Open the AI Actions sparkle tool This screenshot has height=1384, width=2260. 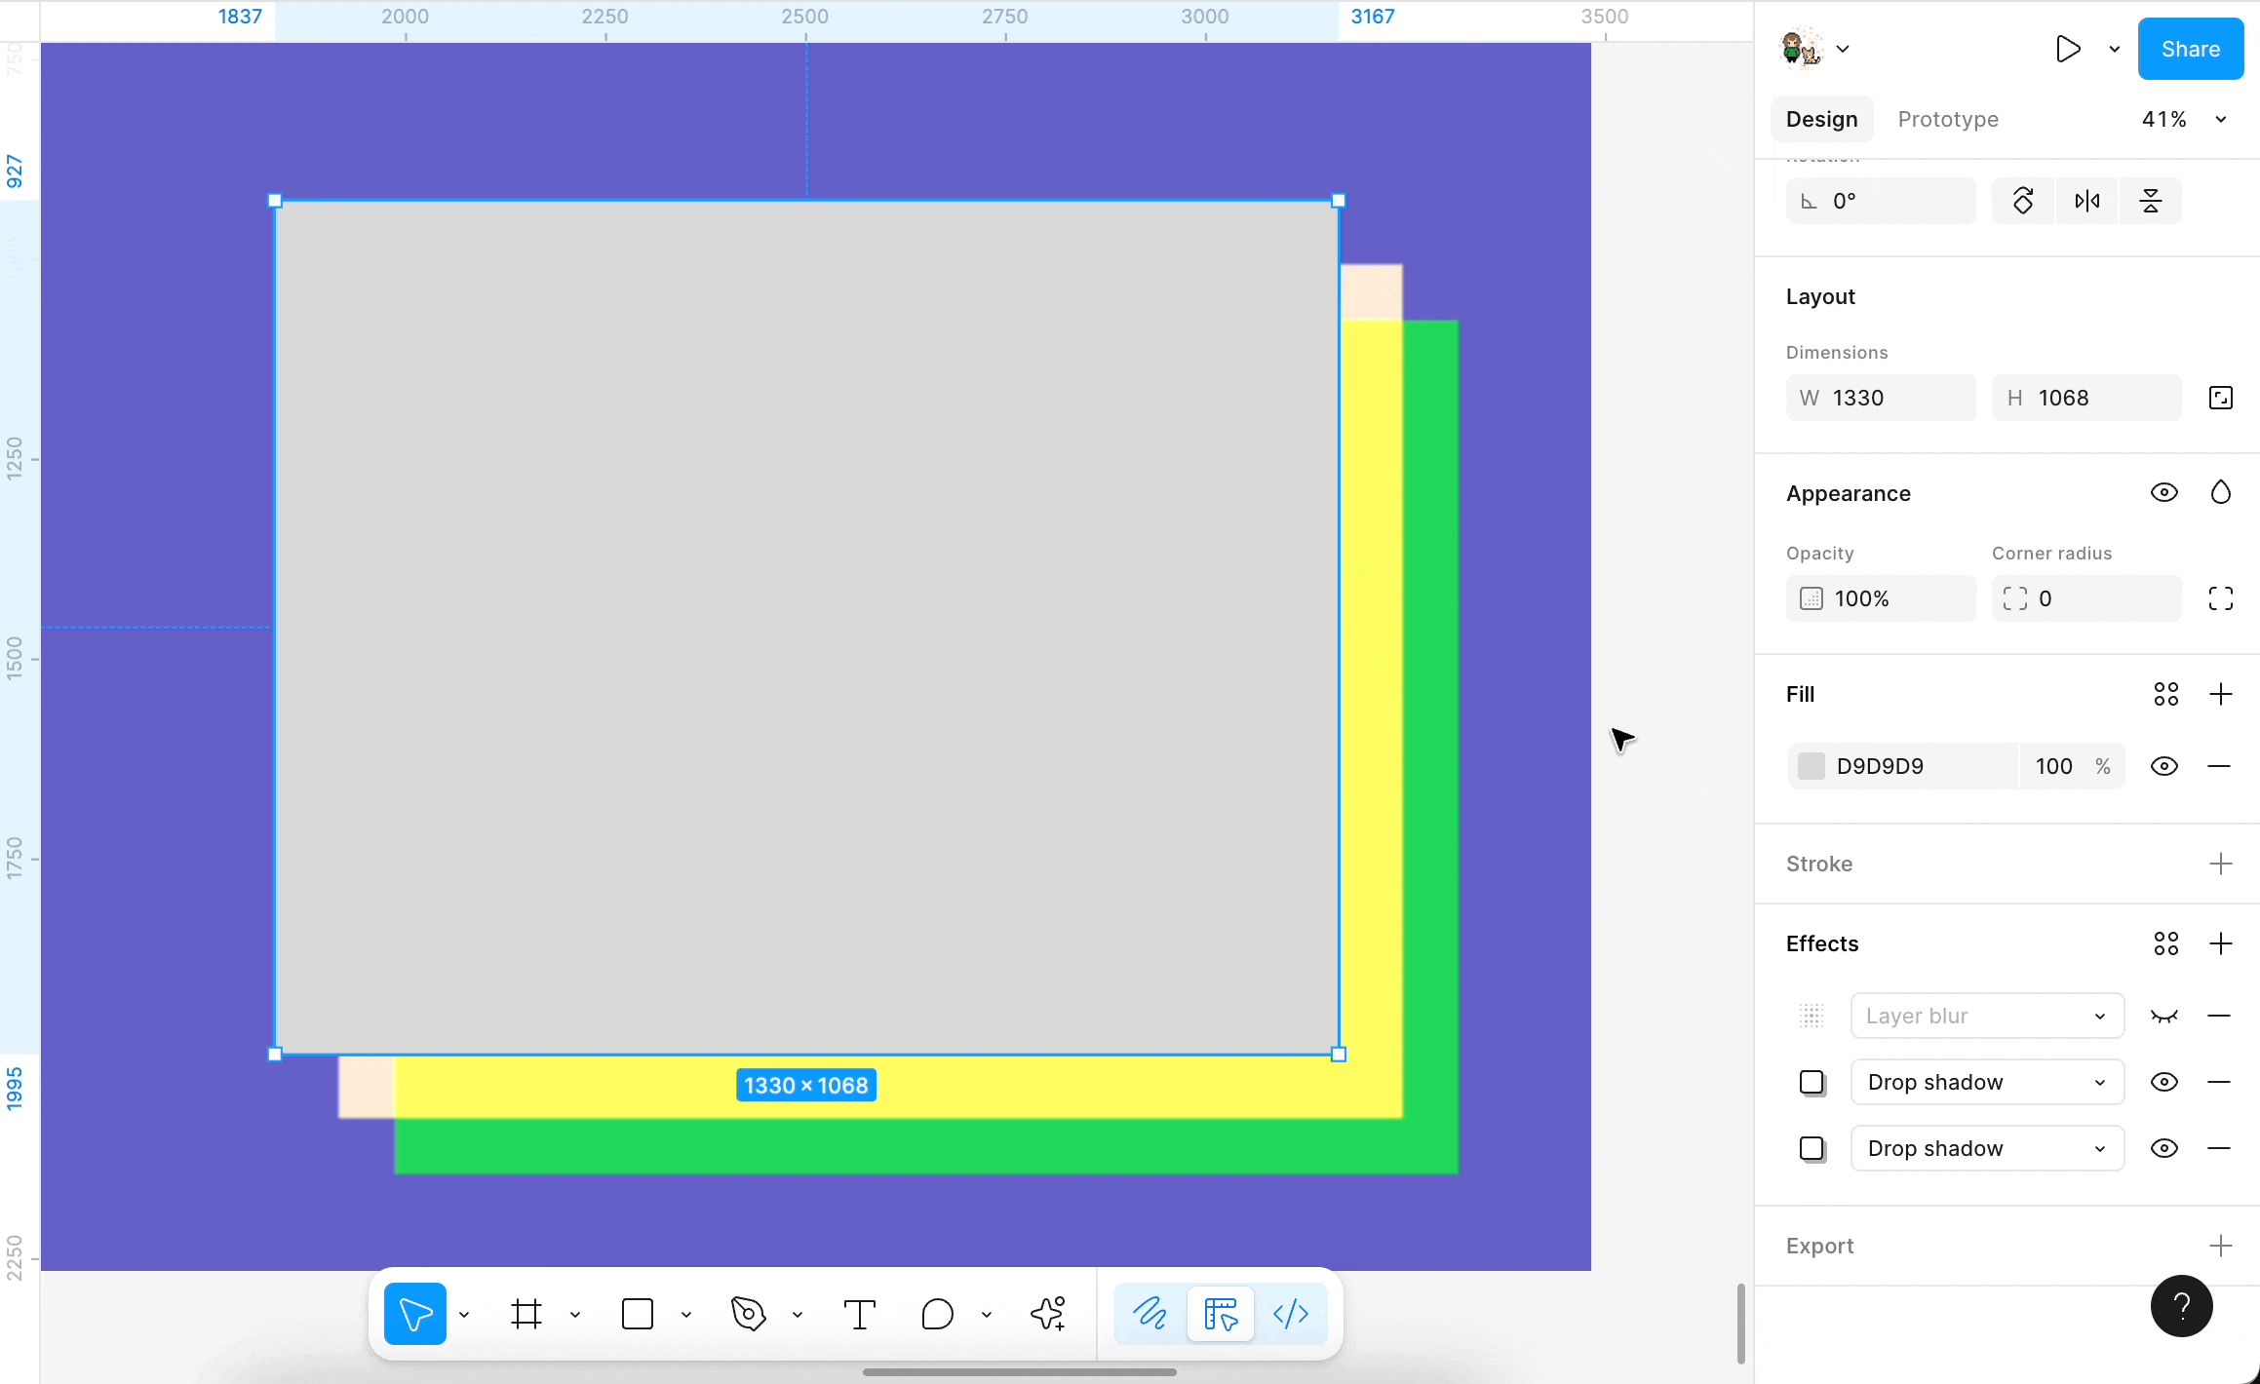pos(1048,1314)
